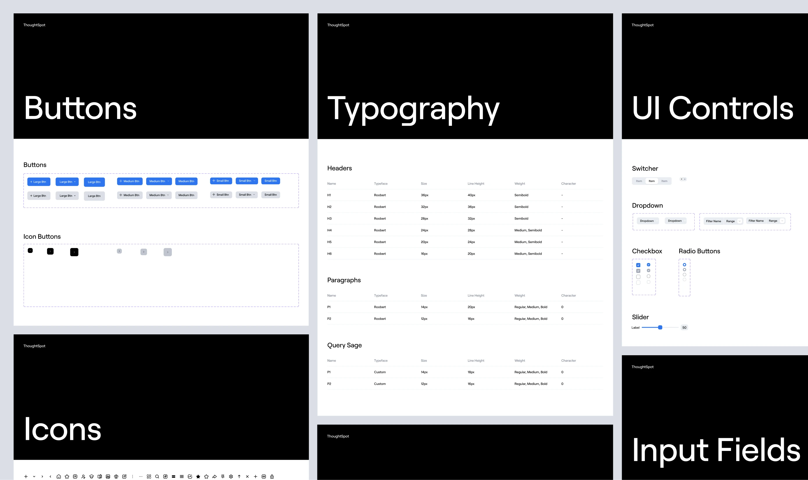Open the blue Large Btn dropdown arrow button
Screen dimensions: 808x480
(67, 182)
